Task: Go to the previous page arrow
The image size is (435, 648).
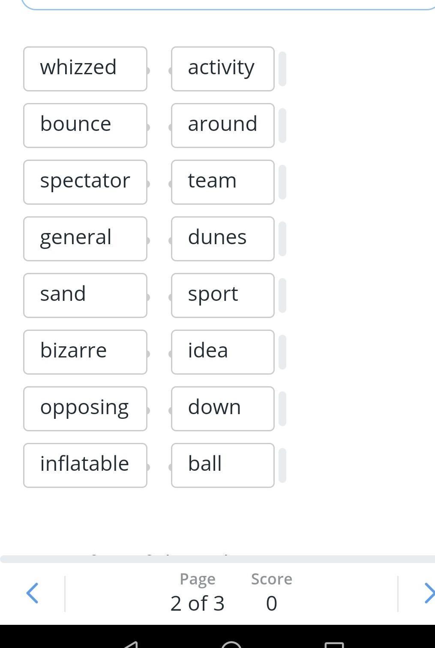Action: pos(33,593)
